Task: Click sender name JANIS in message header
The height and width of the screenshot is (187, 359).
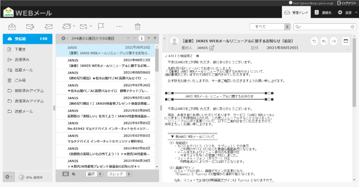Action: [202, 48]
